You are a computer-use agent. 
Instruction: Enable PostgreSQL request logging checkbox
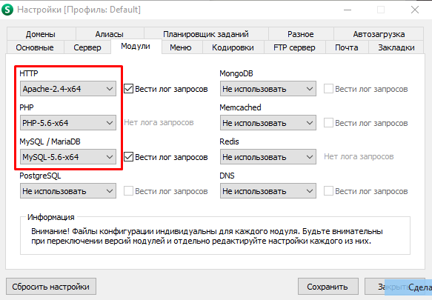pyautogui.click(x=129, y=191)
